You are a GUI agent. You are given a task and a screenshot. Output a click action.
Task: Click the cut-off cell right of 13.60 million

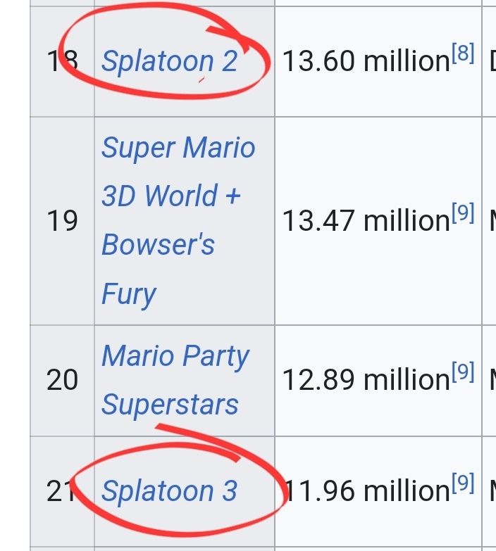[490, 62]
